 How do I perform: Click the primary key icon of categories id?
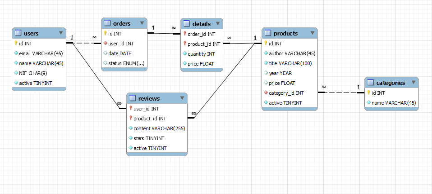pos(368,93)
